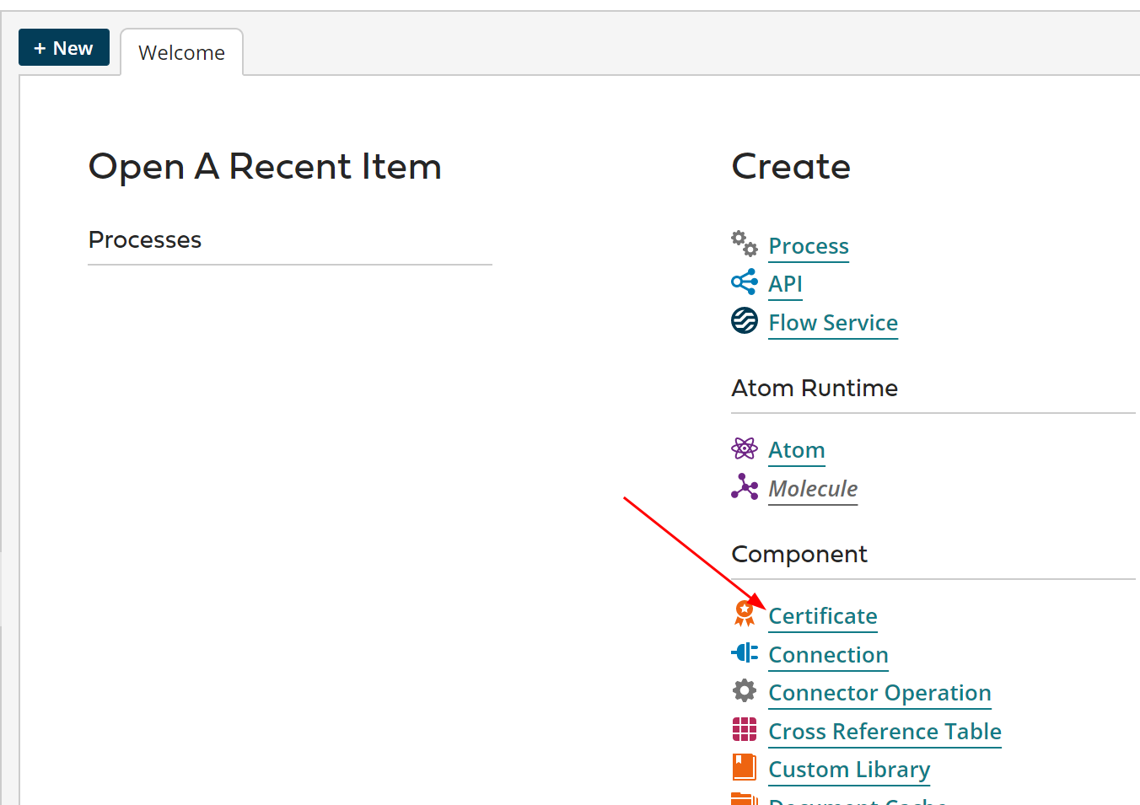Click the API share icon
The width and height of the screenshot is (1140, 805).
(x=745, y=282)
